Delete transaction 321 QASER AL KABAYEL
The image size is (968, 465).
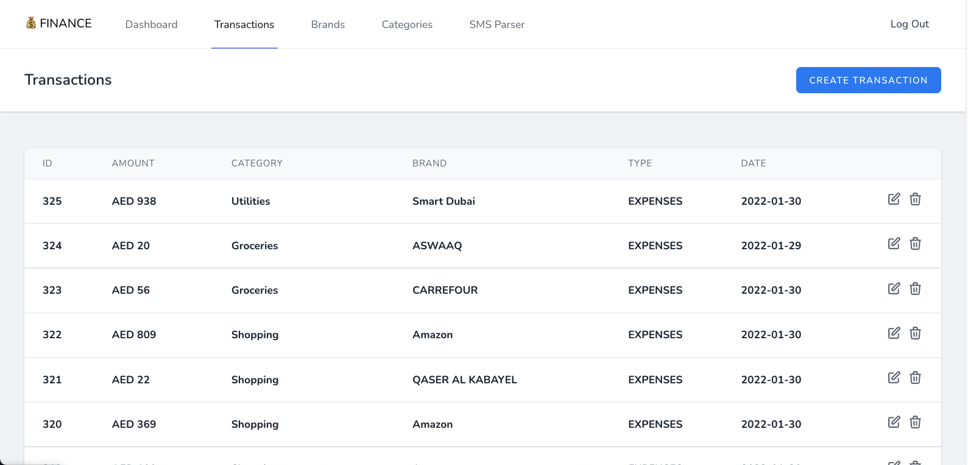pyautogui.click(x=915, y=377)
